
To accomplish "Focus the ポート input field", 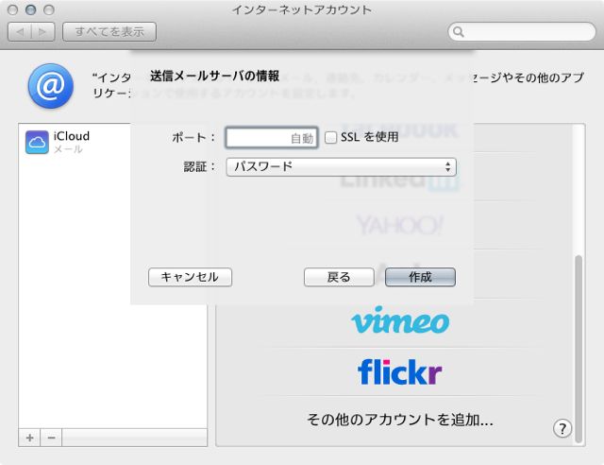I will pos(272,138).
